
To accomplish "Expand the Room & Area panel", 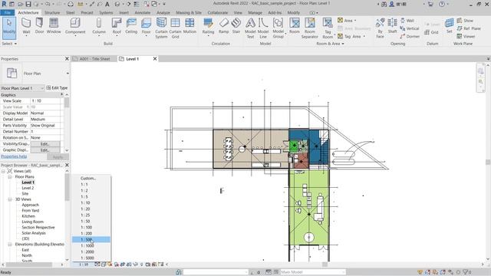I will pos(330,44).
